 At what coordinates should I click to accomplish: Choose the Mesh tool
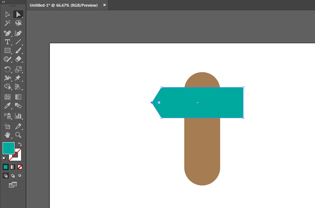click(x=8, y=97)
